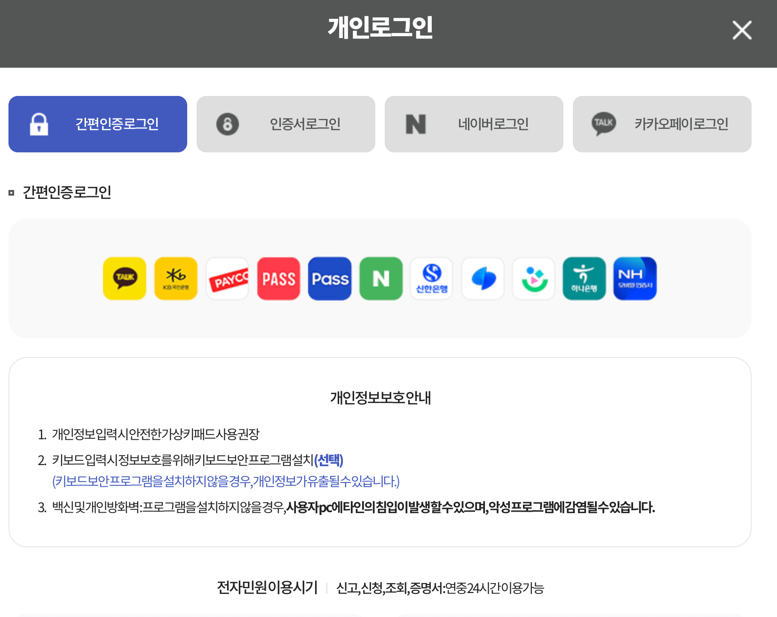The width and height of the screenshot is (777, 617).
Task: Choose the PAYCO authentication icon
Action: coord(227,278)
